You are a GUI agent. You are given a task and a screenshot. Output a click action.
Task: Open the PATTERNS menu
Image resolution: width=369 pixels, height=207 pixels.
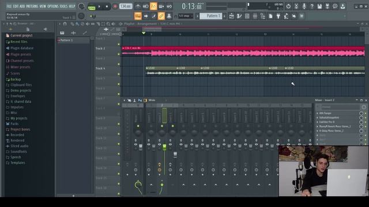click(x=32, y=6)
